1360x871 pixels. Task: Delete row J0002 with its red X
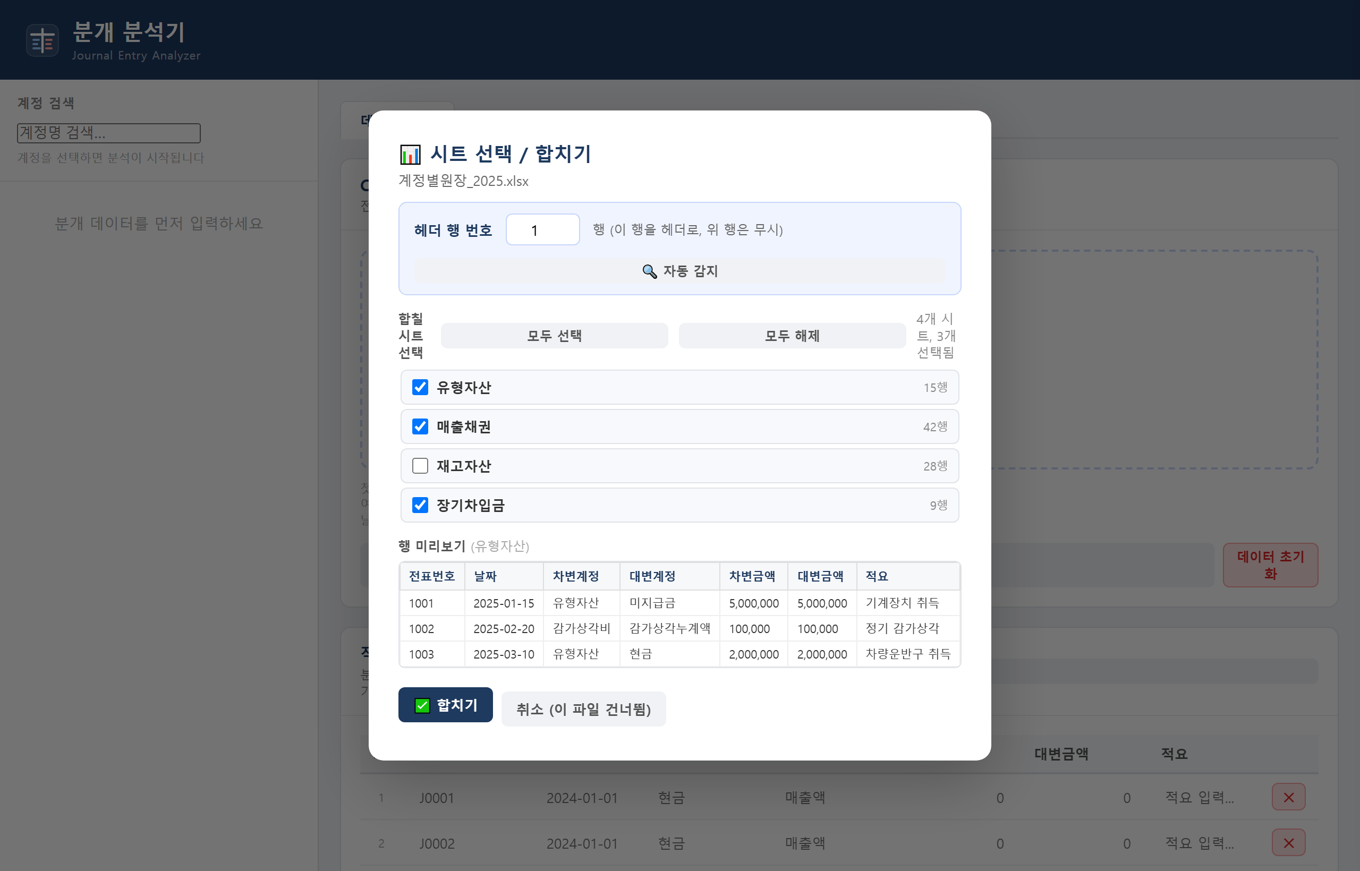coord(1289,843)
